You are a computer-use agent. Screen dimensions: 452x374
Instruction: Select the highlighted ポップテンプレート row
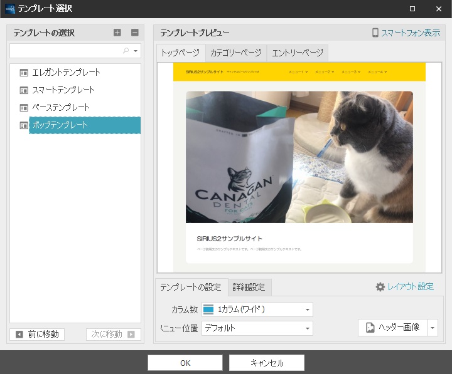tap(85, 125)
